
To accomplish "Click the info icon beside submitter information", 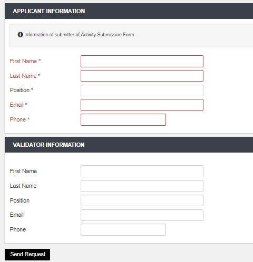I will tap(20, 35).
